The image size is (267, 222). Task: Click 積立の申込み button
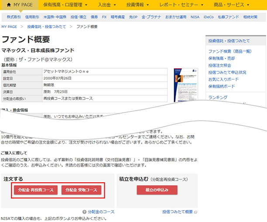[157, 190]
